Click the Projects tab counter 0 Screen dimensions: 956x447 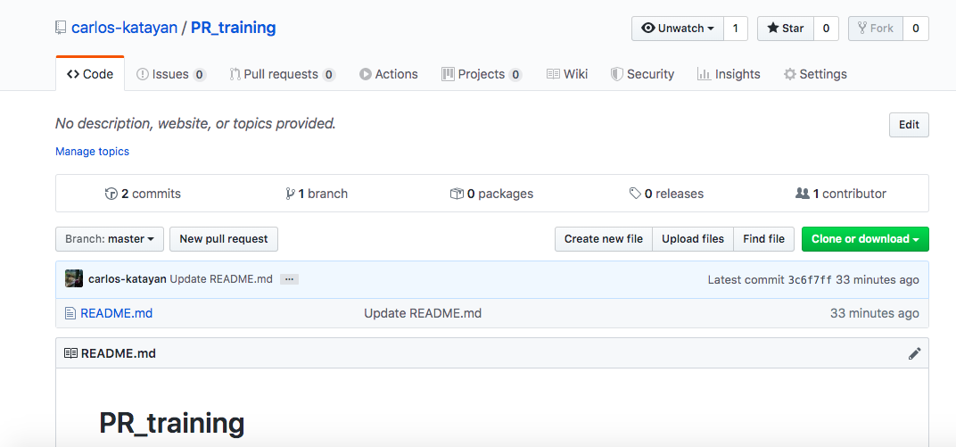[x=515, y=75]
